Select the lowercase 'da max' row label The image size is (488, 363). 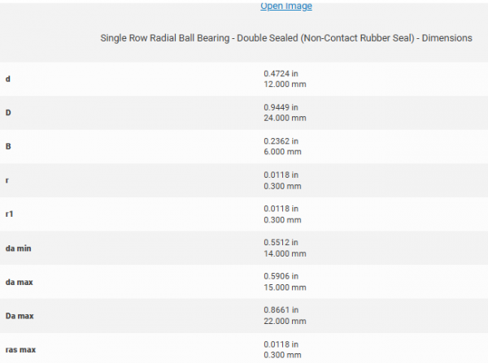pos(19,282)
